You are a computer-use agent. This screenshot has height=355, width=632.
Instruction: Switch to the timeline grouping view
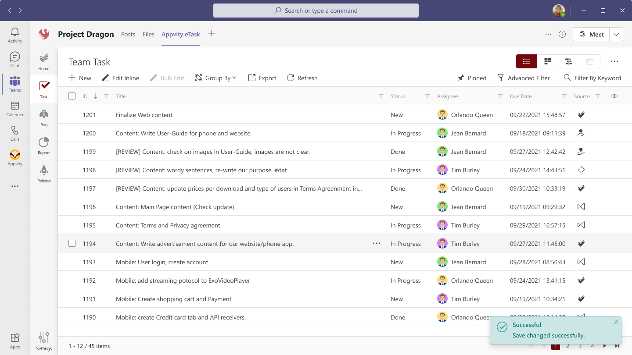(569, 61)
